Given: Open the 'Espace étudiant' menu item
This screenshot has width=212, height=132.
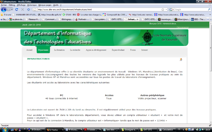Looking at the screenshot, I should [x=118, y=50].
